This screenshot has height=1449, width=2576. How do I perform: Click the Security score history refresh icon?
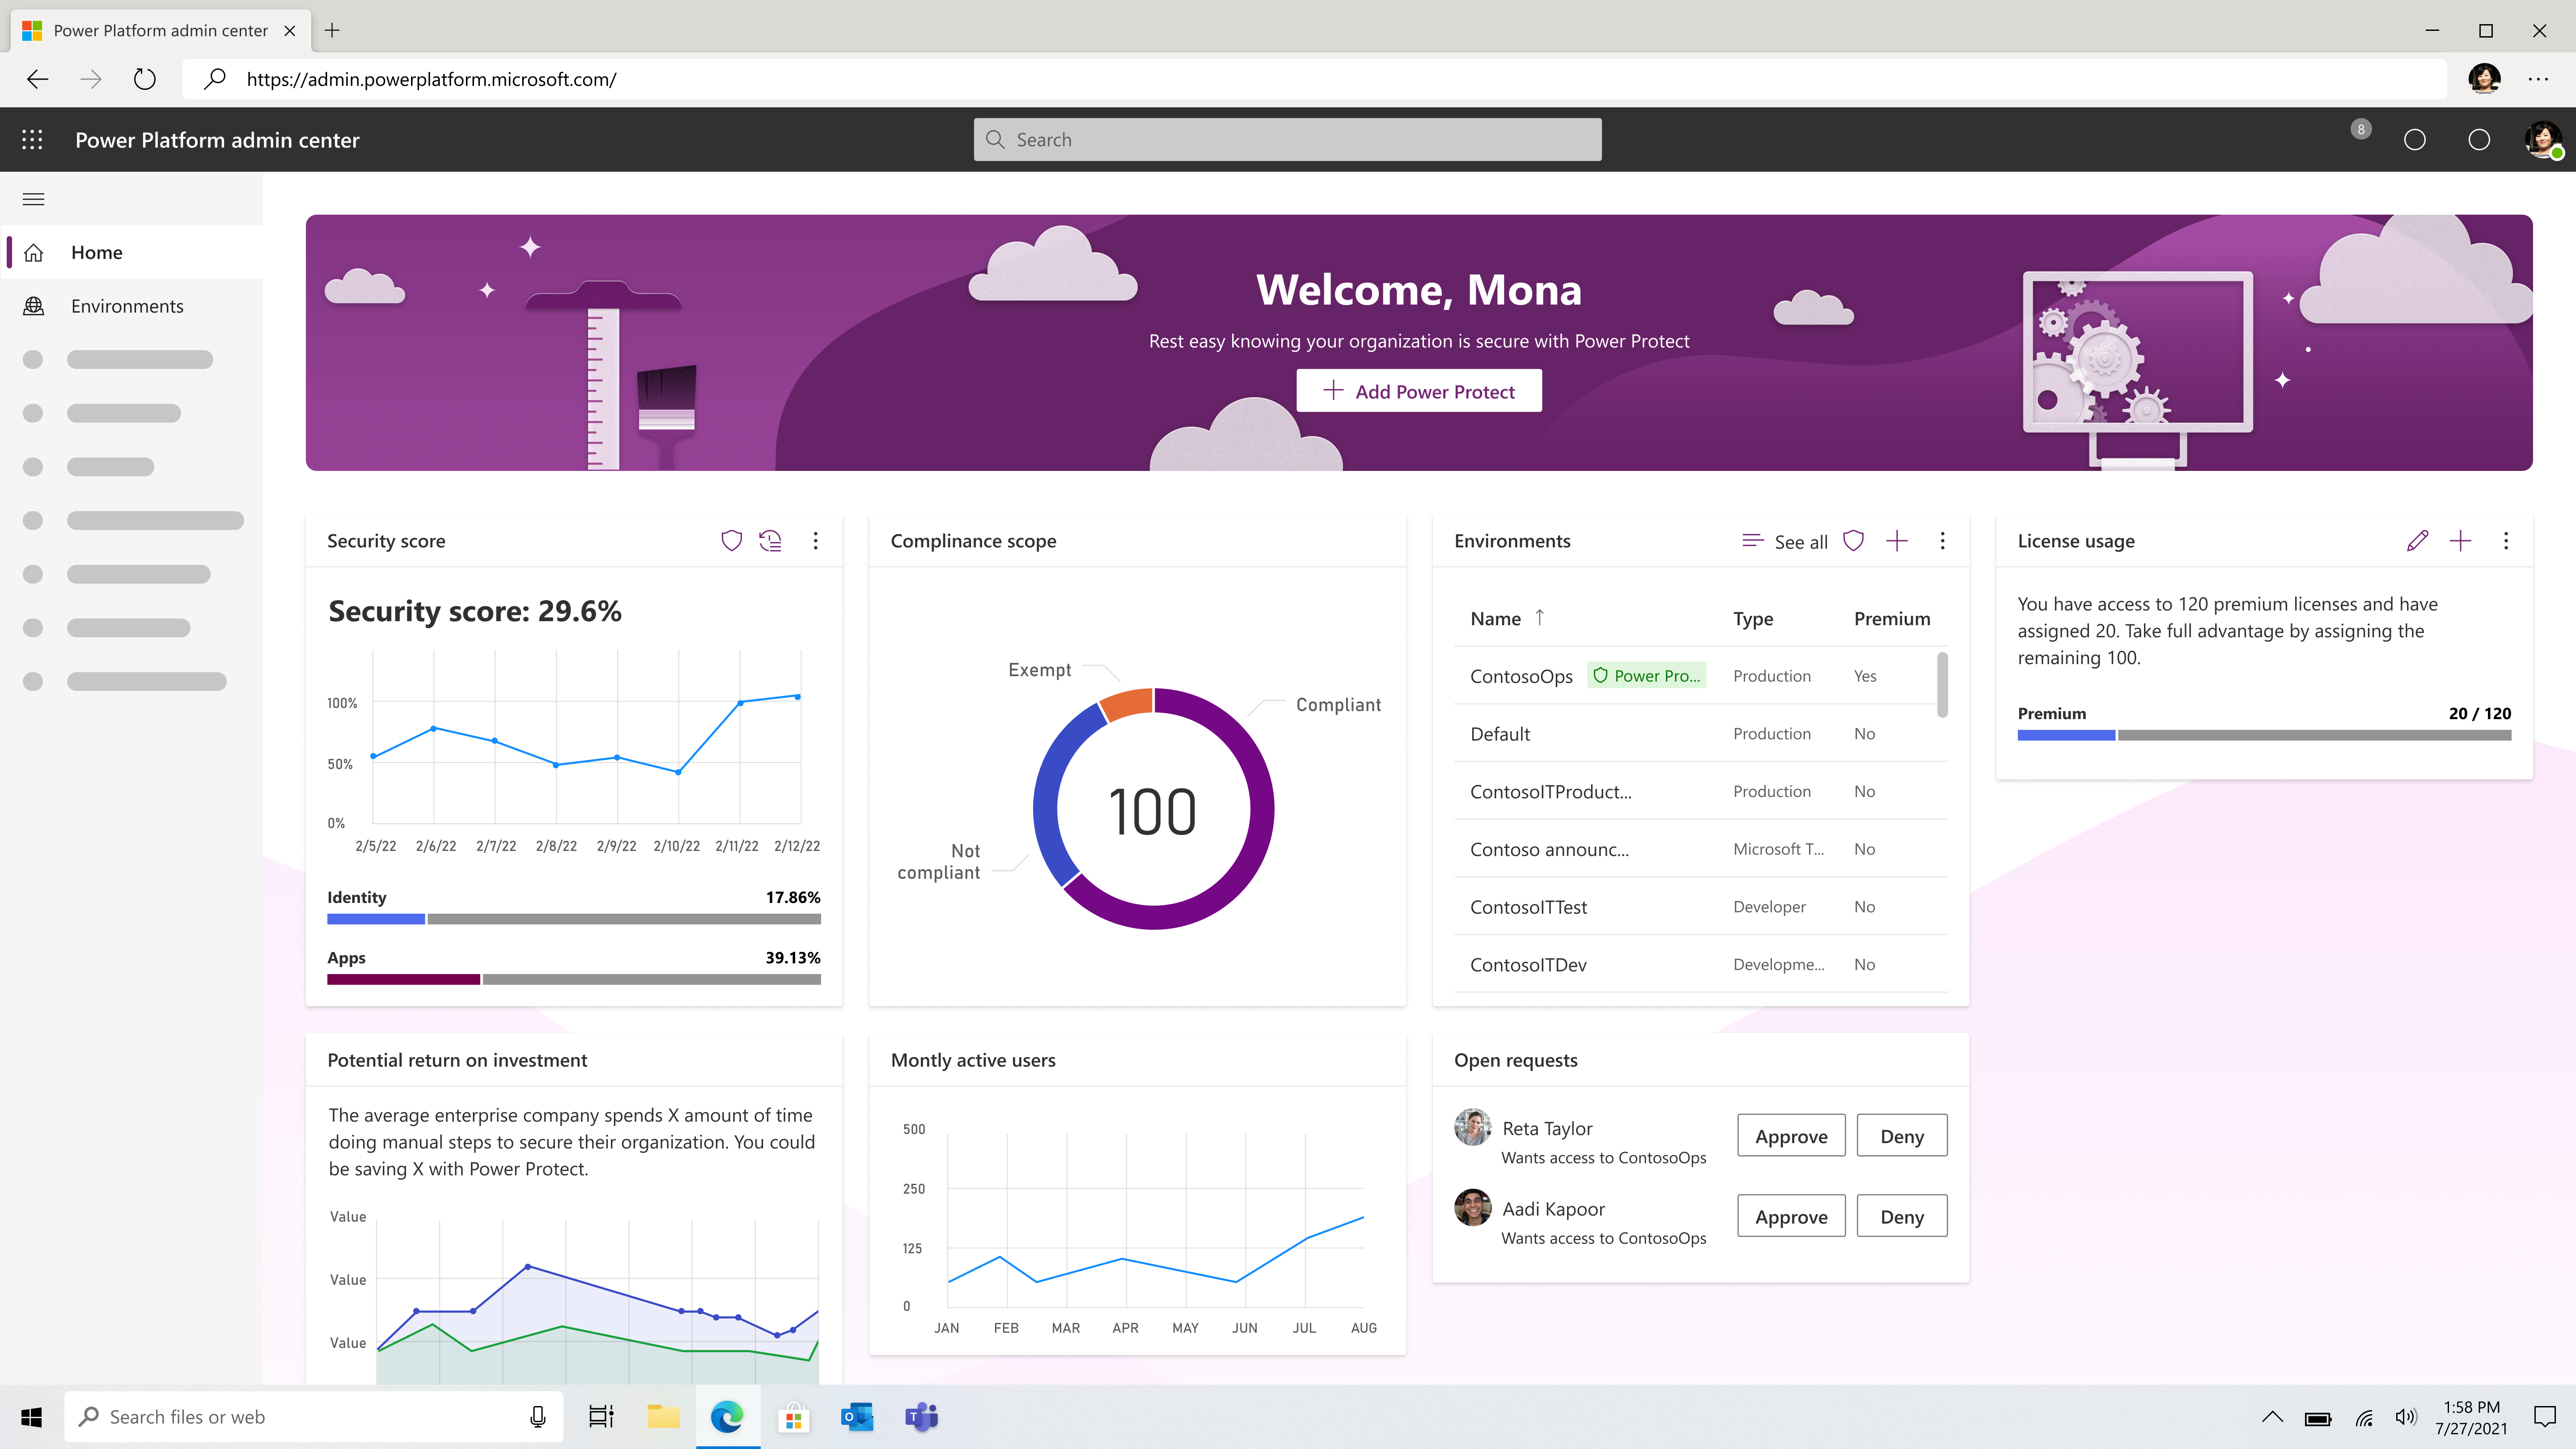tap(770, 541)
